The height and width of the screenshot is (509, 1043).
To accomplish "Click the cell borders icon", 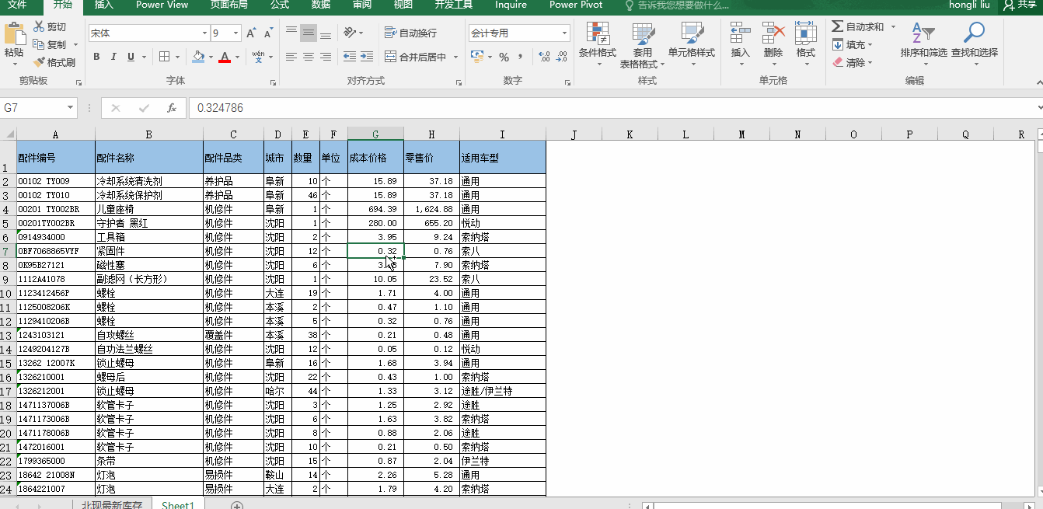I will click(x=164, y=57).
